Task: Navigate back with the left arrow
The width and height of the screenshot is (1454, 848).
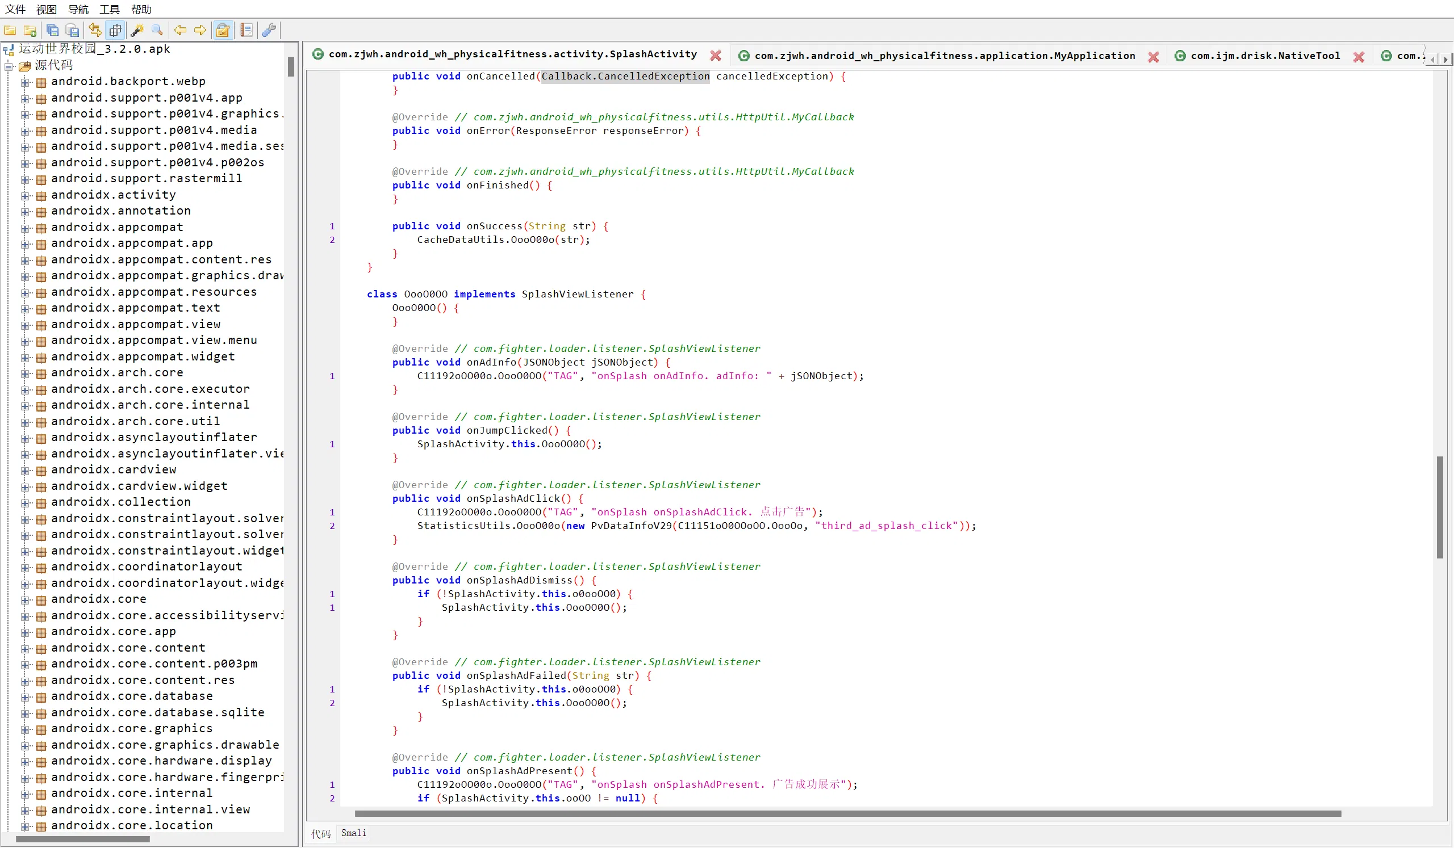Action: click(181, 30)
